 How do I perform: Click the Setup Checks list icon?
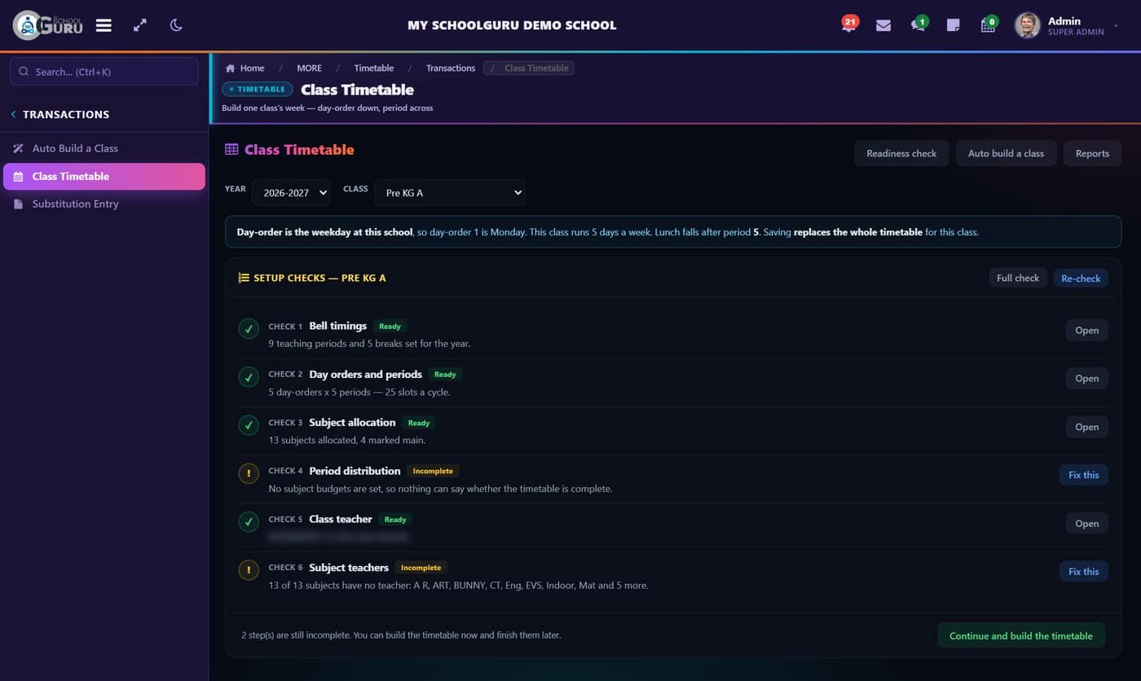coord(244,278)
